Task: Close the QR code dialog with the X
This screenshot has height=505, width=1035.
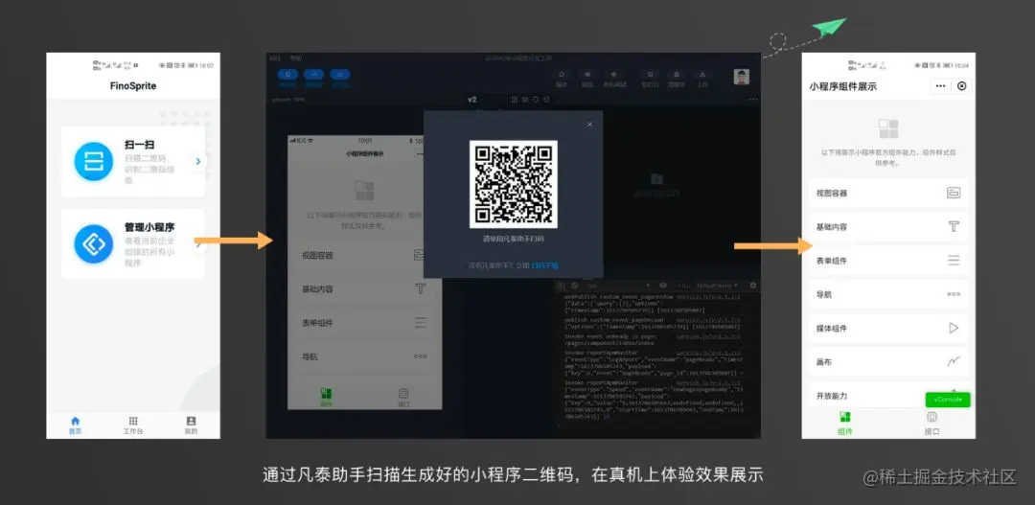Action: tap(589, 125)
